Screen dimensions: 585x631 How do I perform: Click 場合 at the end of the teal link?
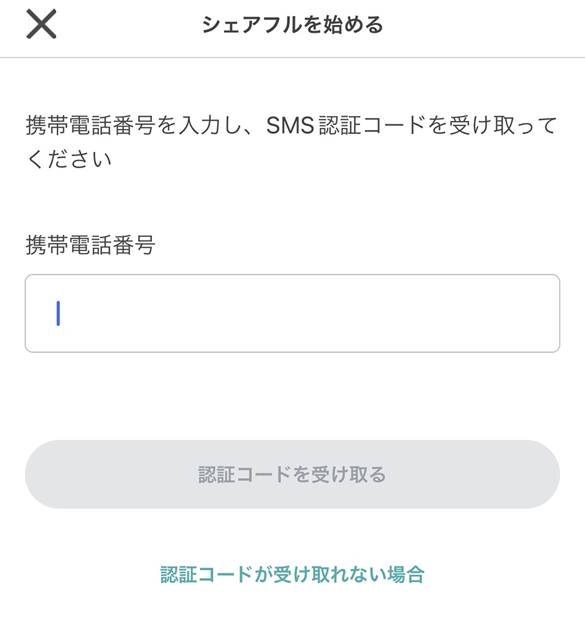click(406, 574)
